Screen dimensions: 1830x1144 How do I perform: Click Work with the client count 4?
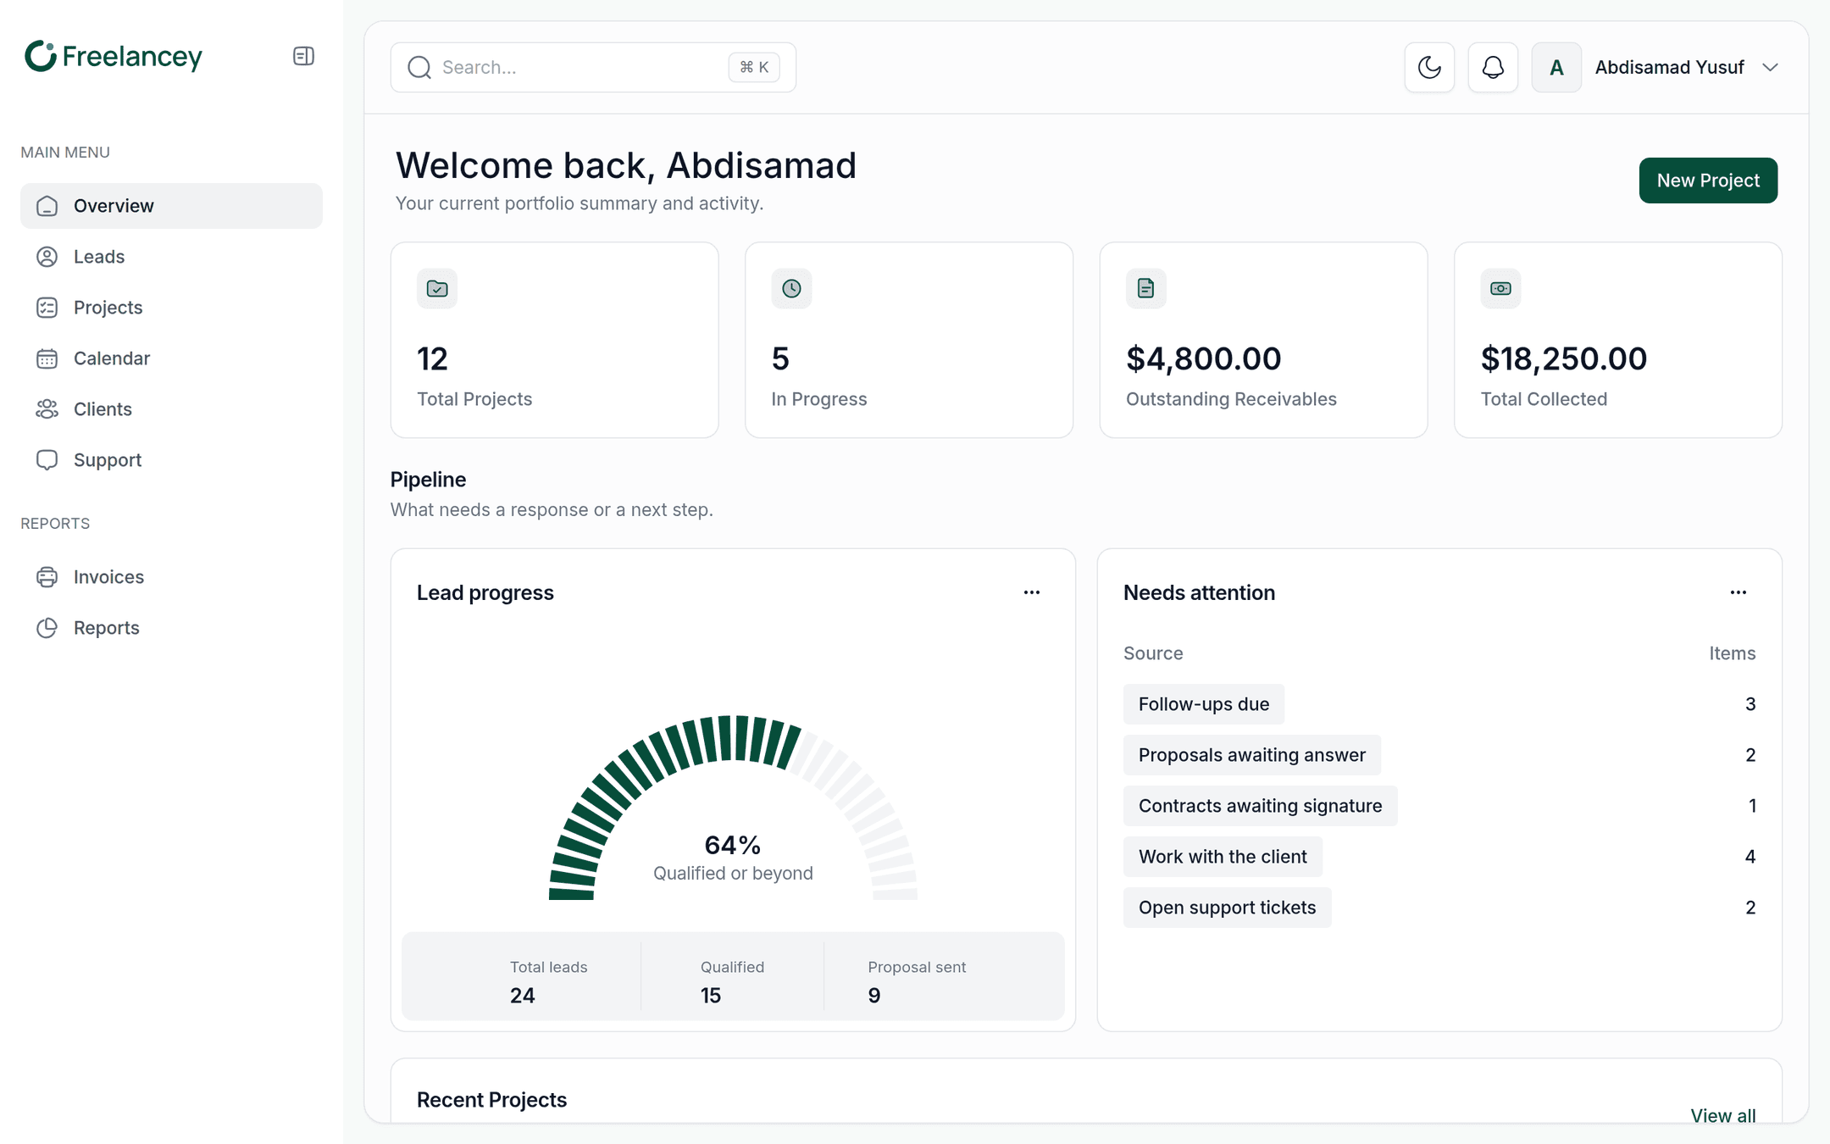[x=1750, y=857]
